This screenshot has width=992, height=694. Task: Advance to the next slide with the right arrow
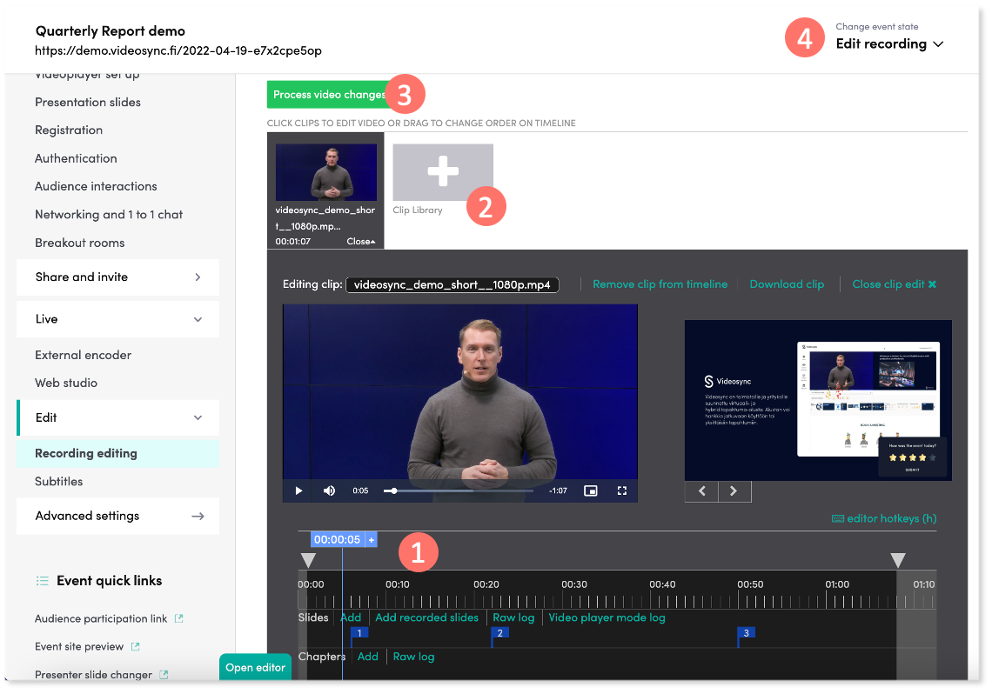click(x=734, y=491)
